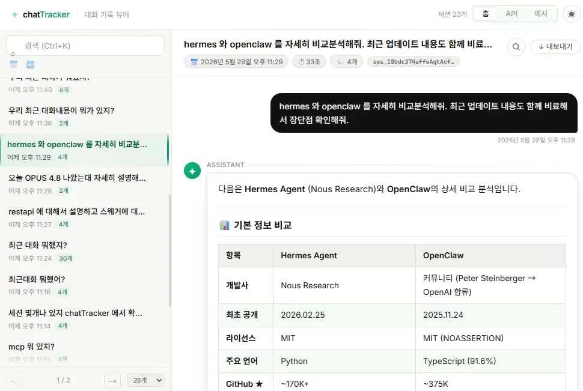The height and width of the screenshot is (391, 583).
Task: Click the 내보내기 export button
Action: (x=555, y=47)
